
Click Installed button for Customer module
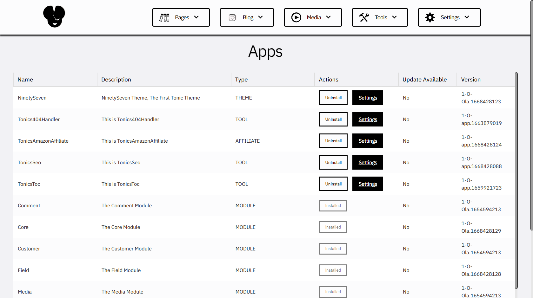[333, 249]
